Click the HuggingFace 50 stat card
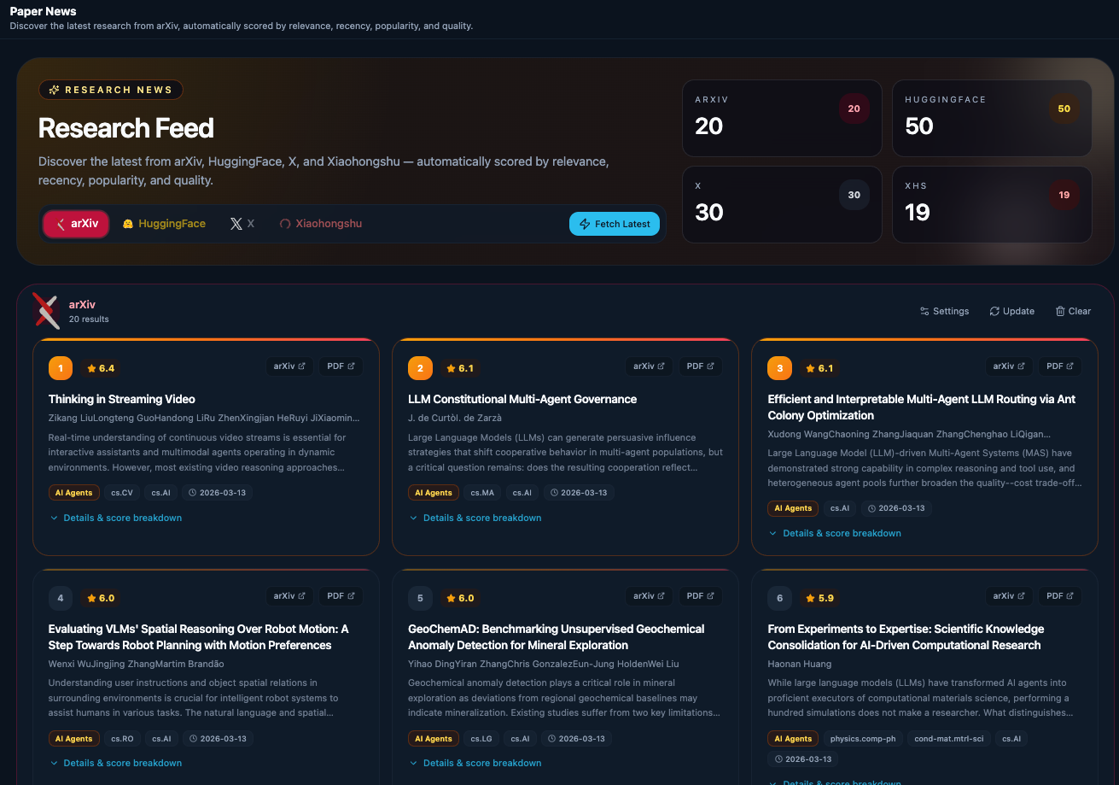1119x785 pixels. [x=991, y=118]
